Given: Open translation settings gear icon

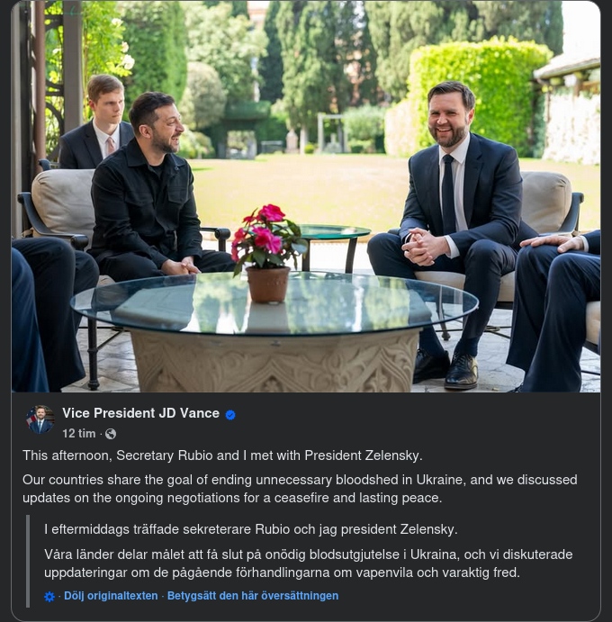Looking at the screenshot, I should (x=49, y=596).
